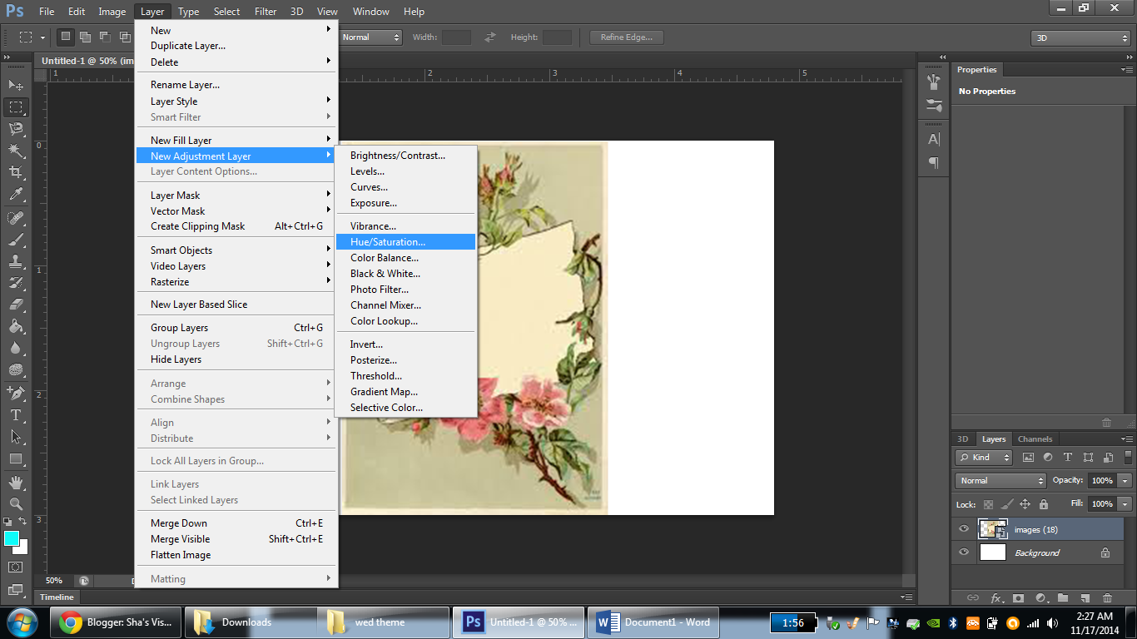Toggle type layer filter in Layers panel
Viewport: 1137px width, 639px height.
1068,458
